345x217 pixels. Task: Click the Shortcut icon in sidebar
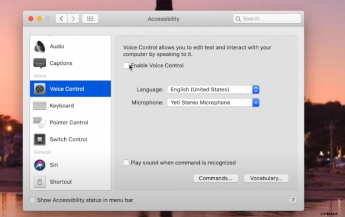[x=40, y=182]
